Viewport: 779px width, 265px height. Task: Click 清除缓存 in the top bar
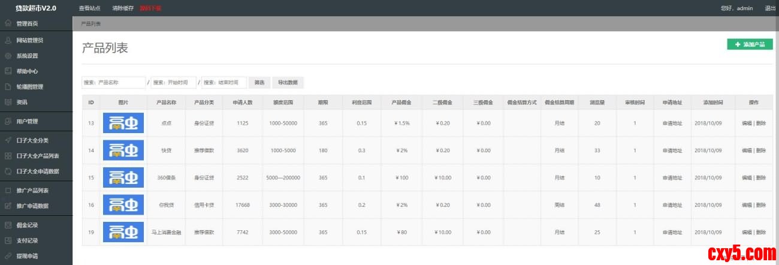click(123, 8)
